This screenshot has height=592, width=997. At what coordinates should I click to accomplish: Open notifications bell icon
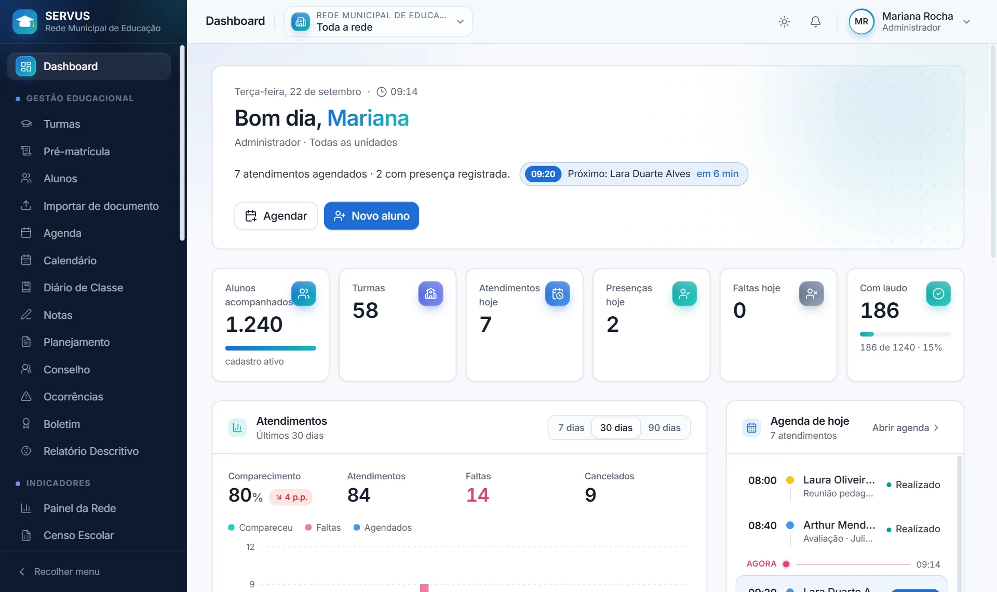coord(815,21)
